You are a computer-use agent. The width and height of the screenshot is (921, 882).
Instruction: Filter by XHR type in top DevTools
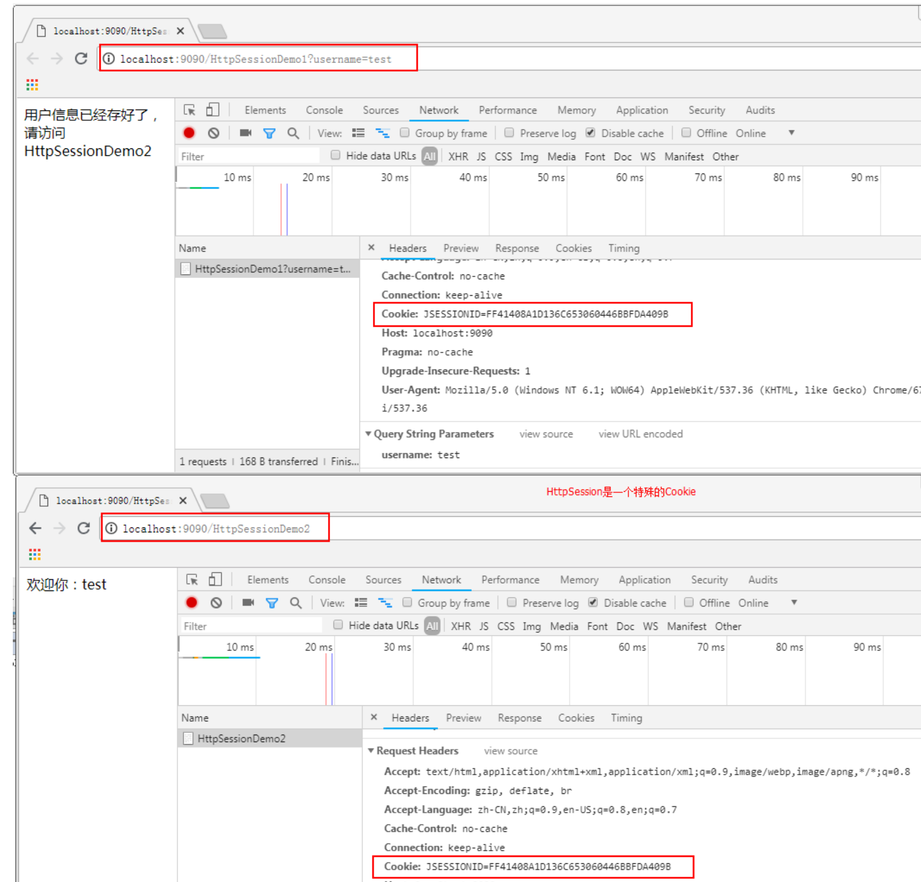pyautogui.click(x=458, y=156)
